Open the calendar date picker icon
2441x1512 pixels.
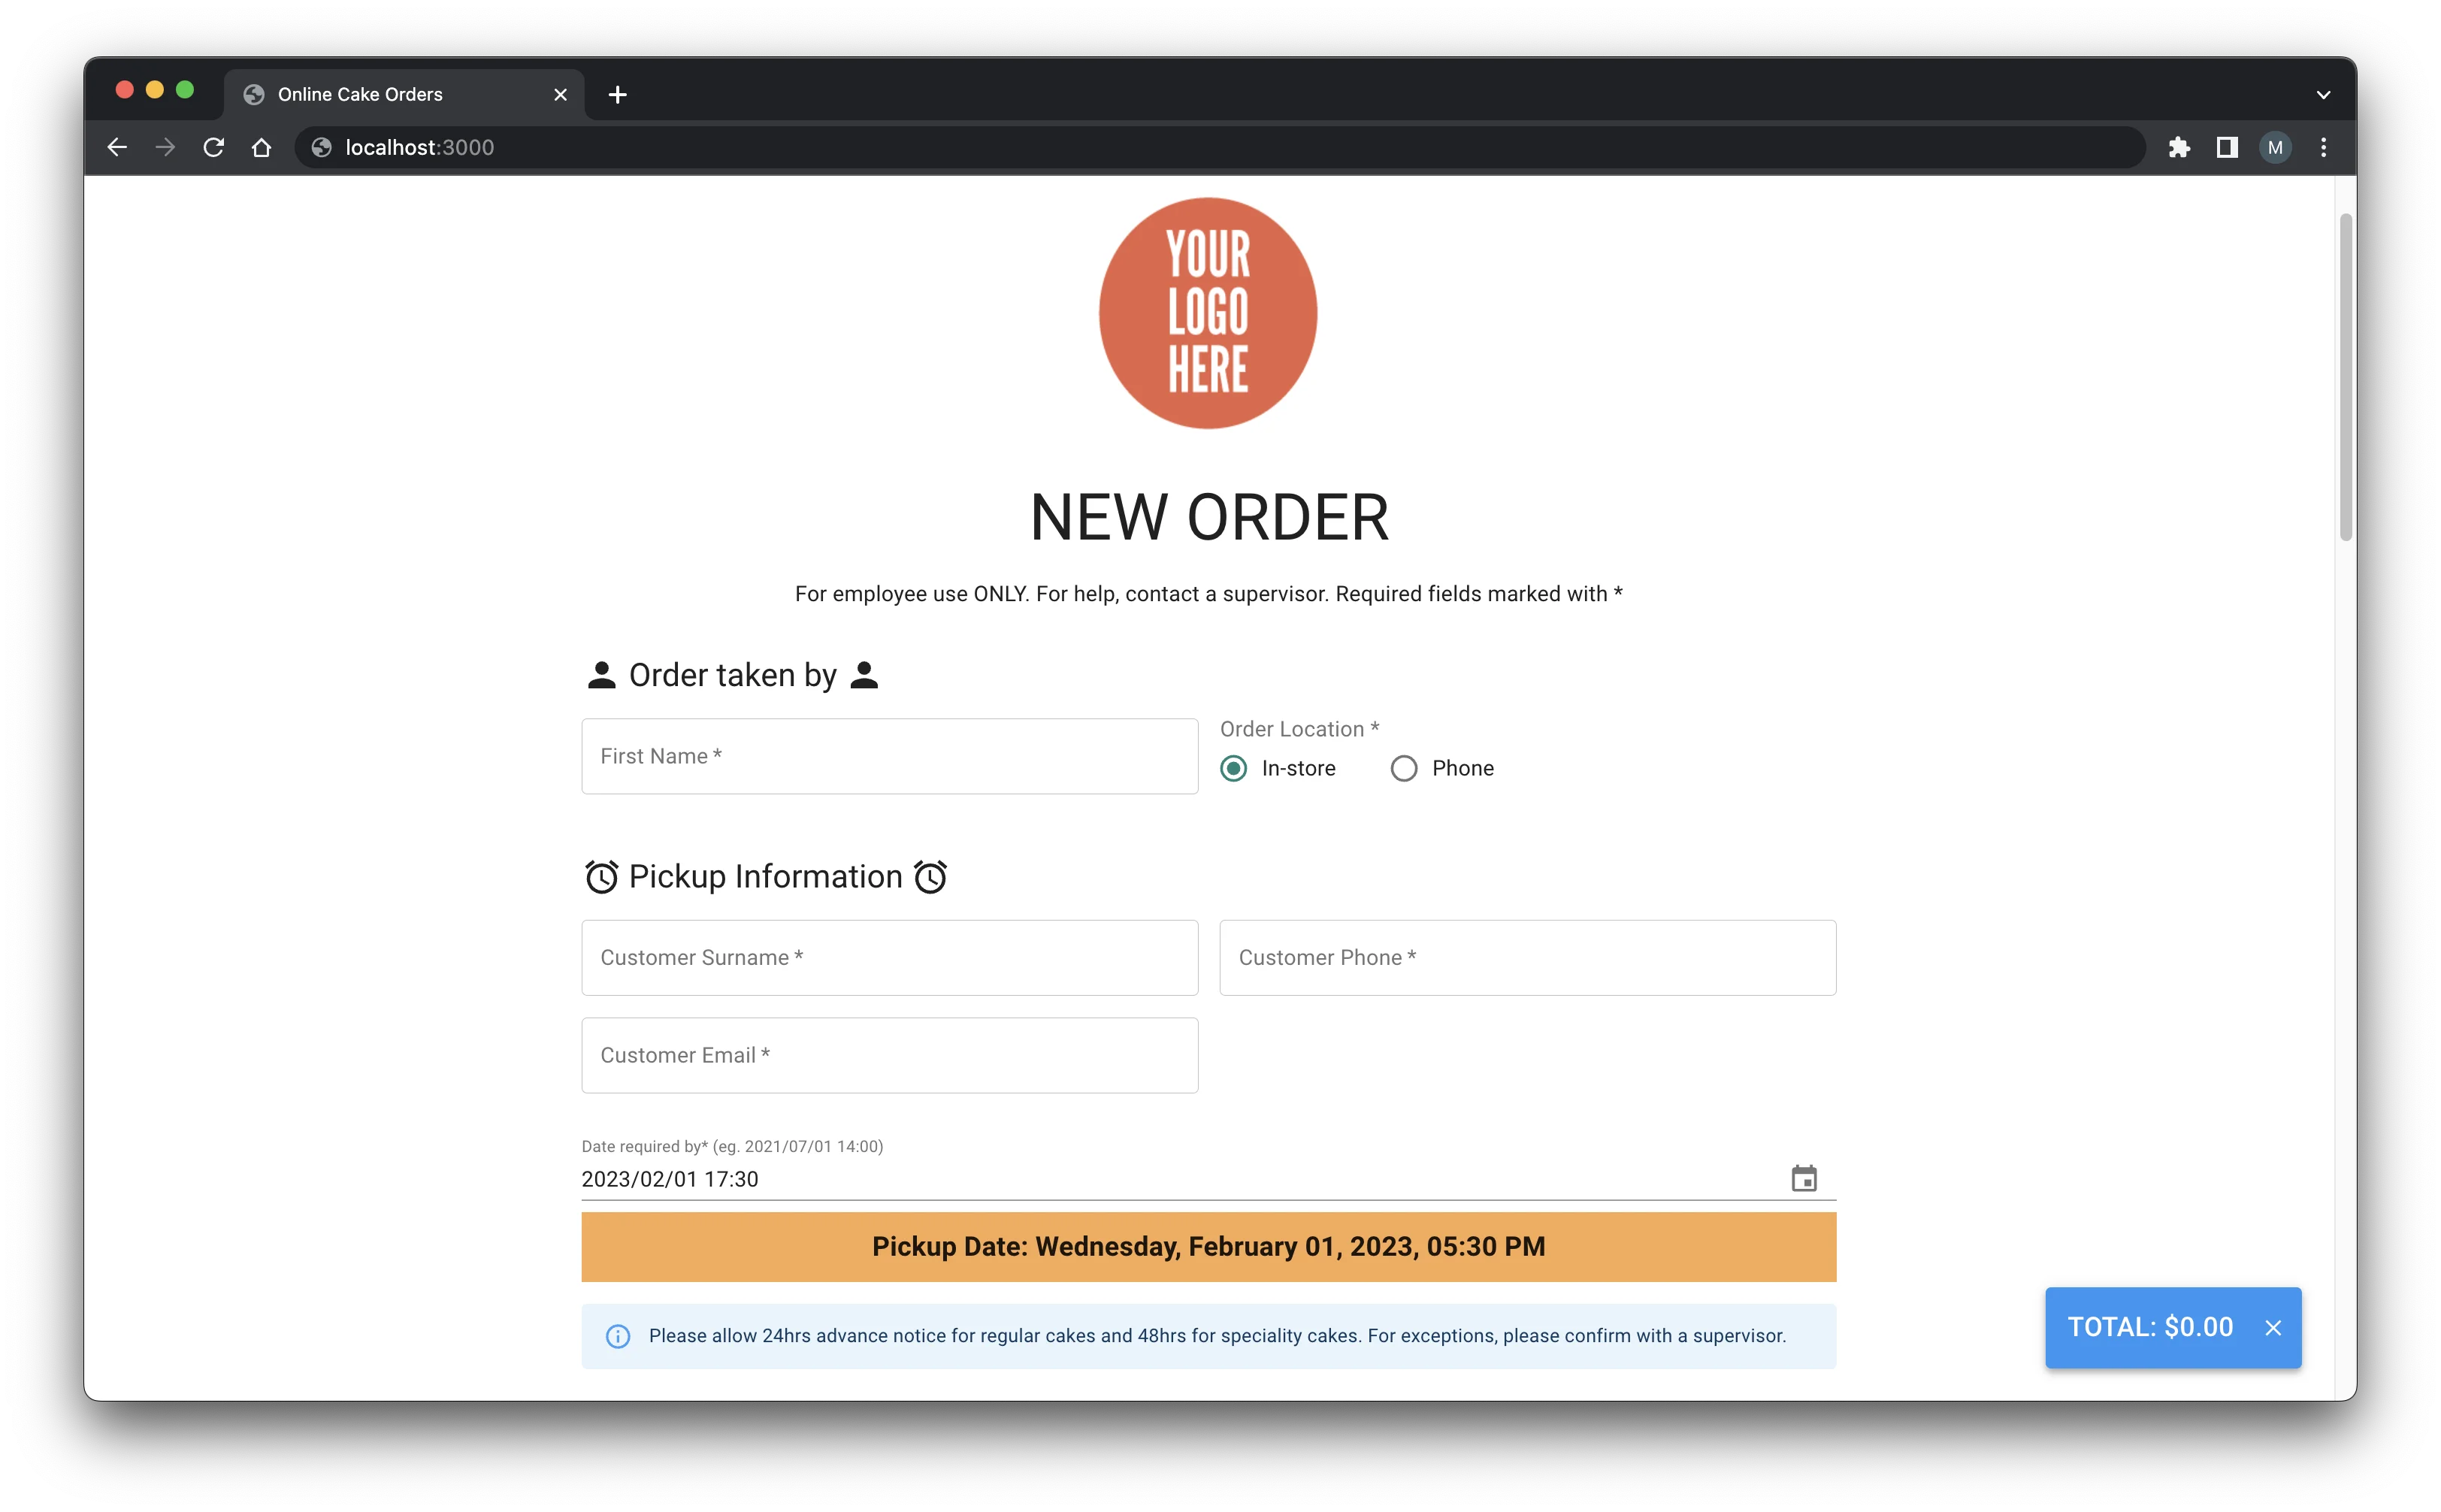point(1804,1178)
